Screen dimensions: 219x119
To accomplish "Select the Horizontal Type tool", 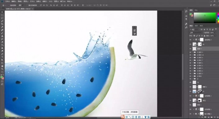I will coord(2,57).
